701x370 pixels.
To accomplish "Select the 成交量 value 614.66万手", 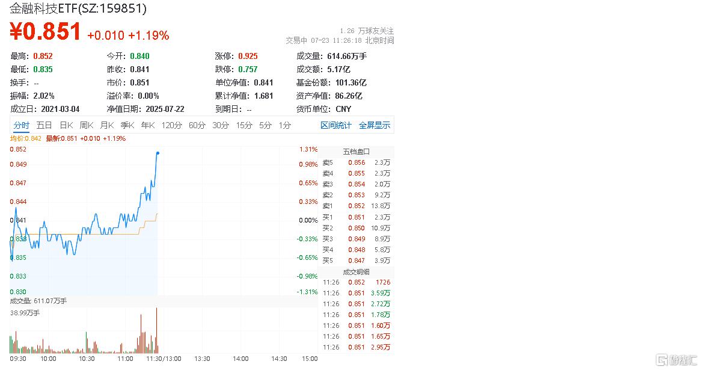I will 347,56.
